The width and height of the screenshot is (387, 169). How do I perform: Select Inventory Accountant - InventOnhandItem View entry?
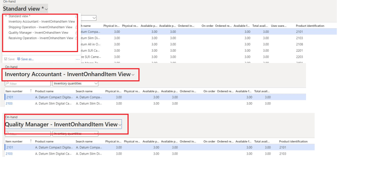pos(42,22)
